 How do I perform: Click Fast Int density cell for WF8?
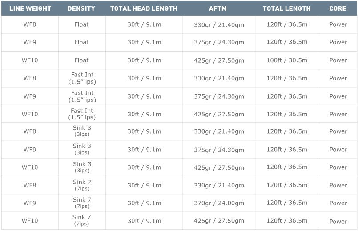tap(82, 78)
